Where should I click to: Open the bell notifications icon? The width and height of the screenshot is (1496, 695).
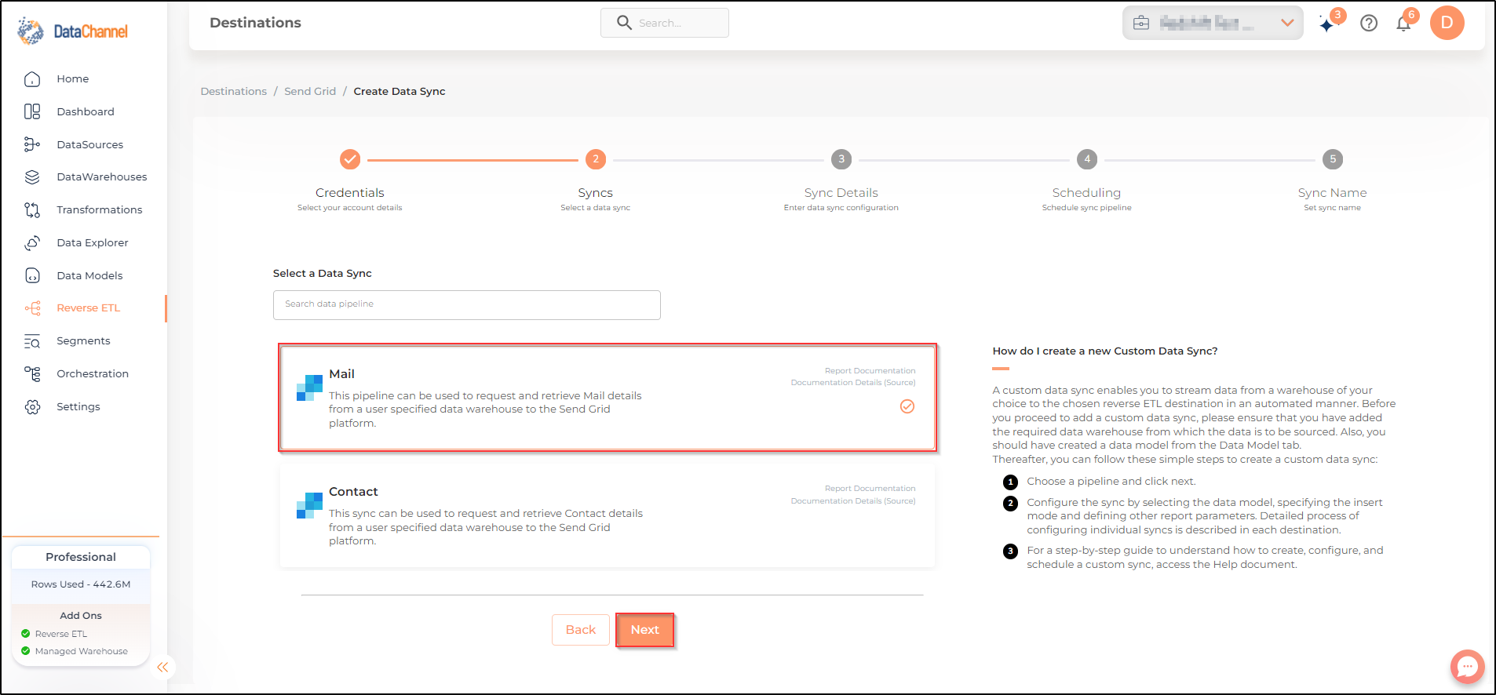pos(1403,24)
